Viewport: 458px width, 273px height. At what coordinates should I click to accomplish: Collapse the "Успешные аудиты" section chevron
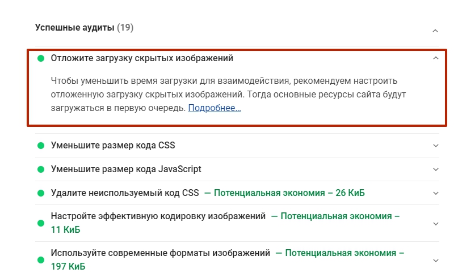[x=435, y=31]
